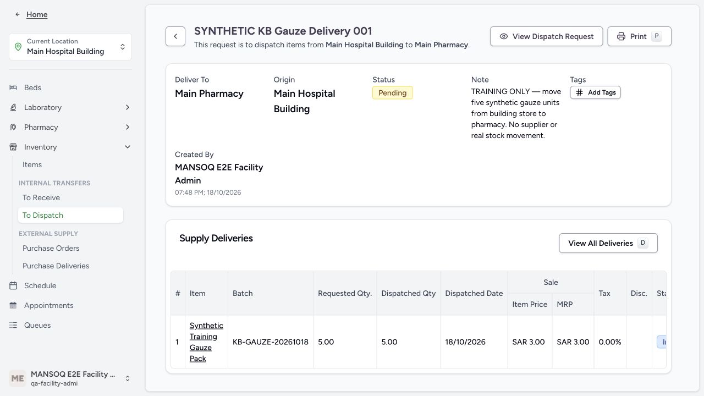Open the Beds page
The image size is (704, 396).
coord(32,87)
